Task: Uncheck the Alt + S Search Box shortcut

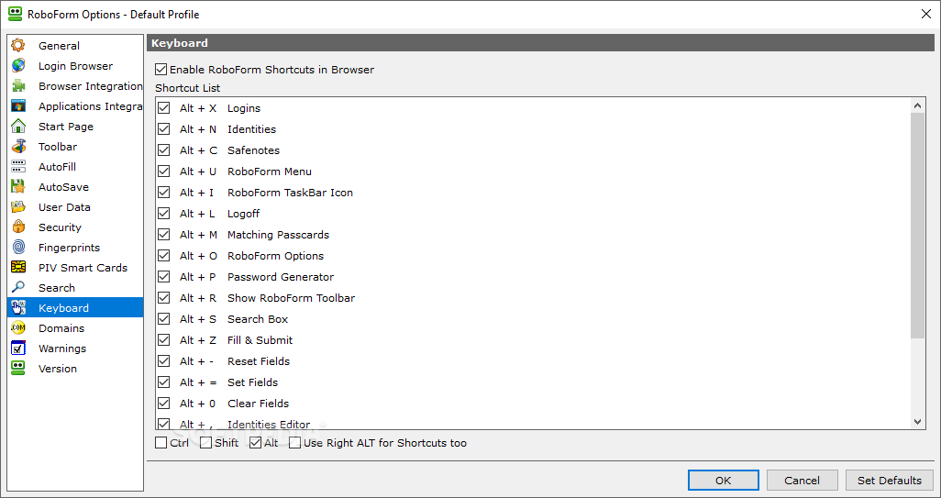Action: click(164, 318)
